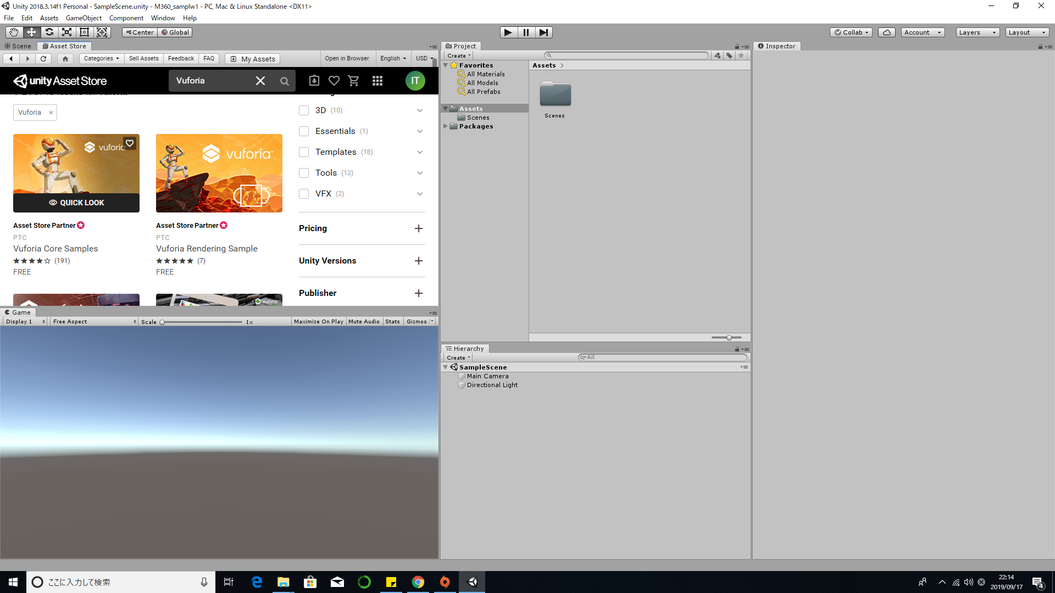The height and width of the screenshot is (593, 1055).
Task: Open the Unity cloud services icon
Action: pyautogui.click(x=886, y=32)
